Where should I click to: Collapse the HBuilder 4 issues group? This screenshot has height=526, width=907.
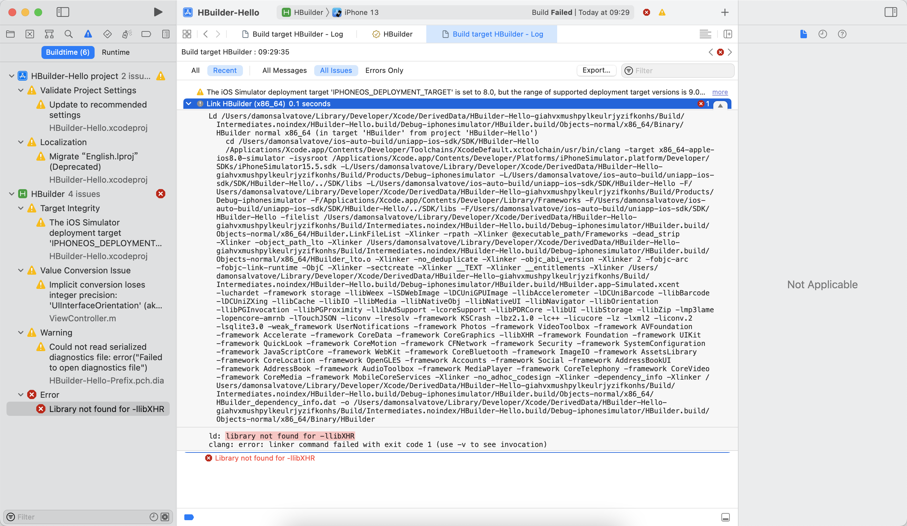(x=12, y=194)
